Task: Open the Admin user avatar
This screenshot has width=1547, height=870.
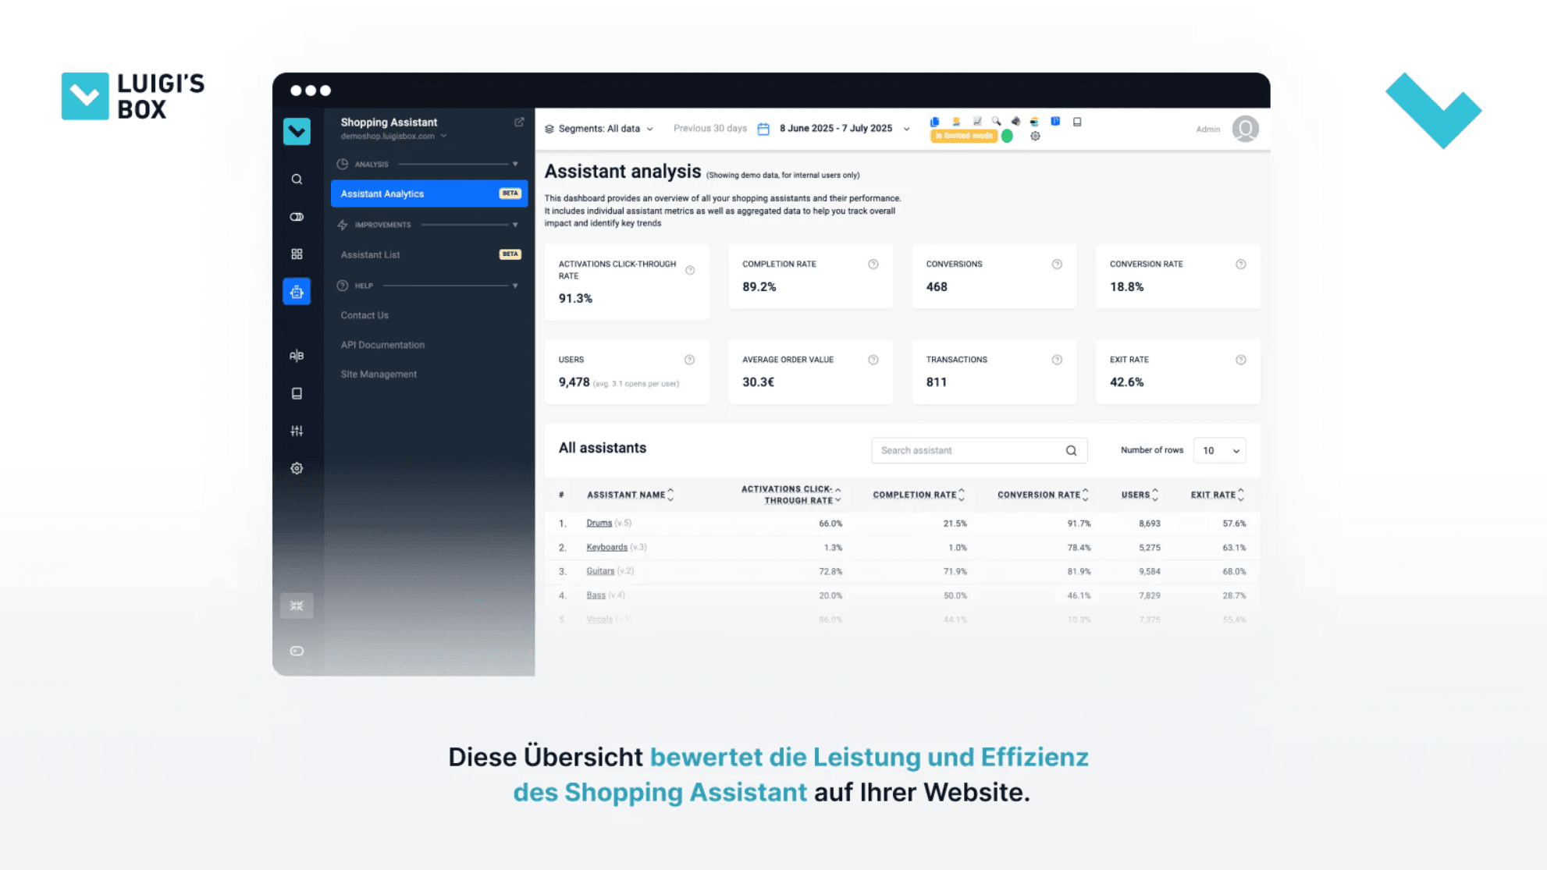Action: 1245,129
